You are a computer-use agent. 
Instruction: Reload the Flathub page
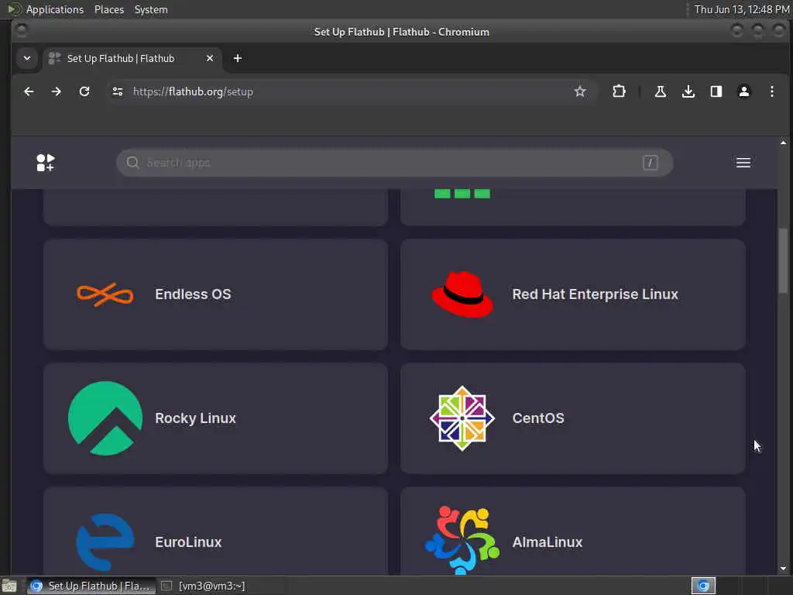coord(84,91)
